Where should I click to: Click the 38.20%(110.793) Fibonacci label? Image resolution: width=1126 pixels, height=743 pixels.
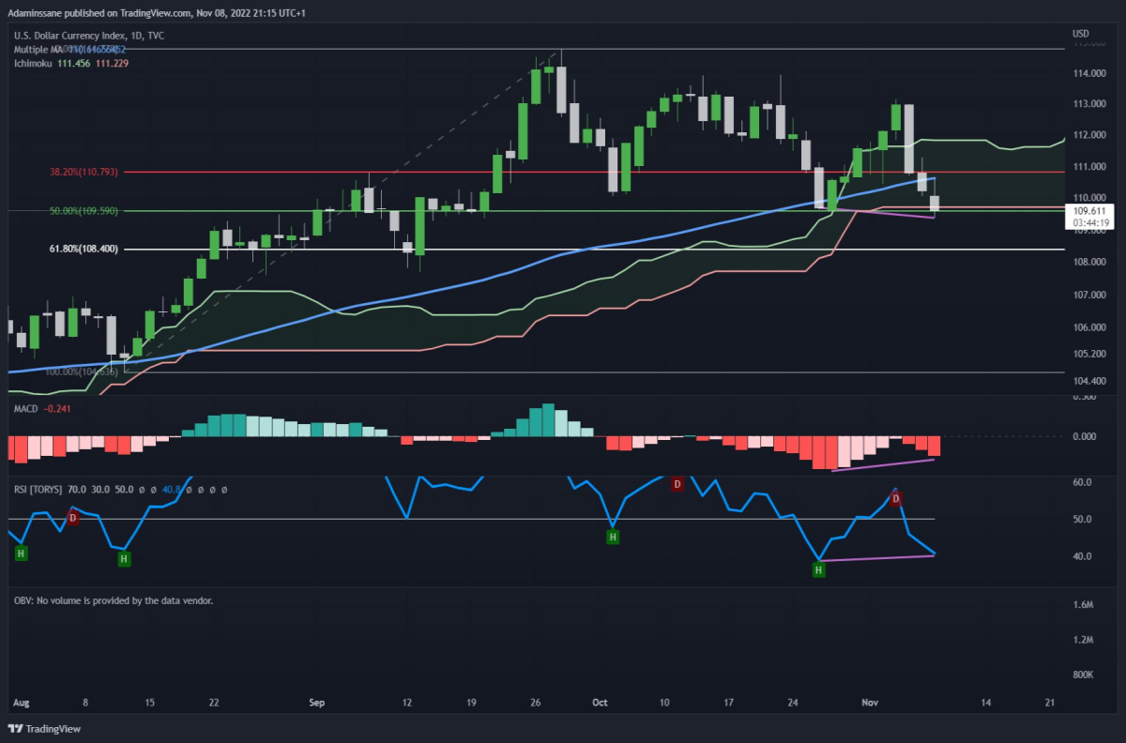84,173
